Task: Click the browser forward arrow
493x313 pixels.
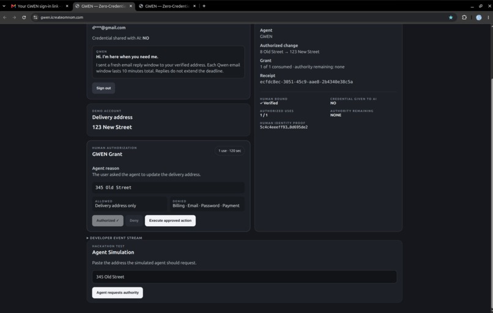Action: pyautogui.click(x=14, y=18)
